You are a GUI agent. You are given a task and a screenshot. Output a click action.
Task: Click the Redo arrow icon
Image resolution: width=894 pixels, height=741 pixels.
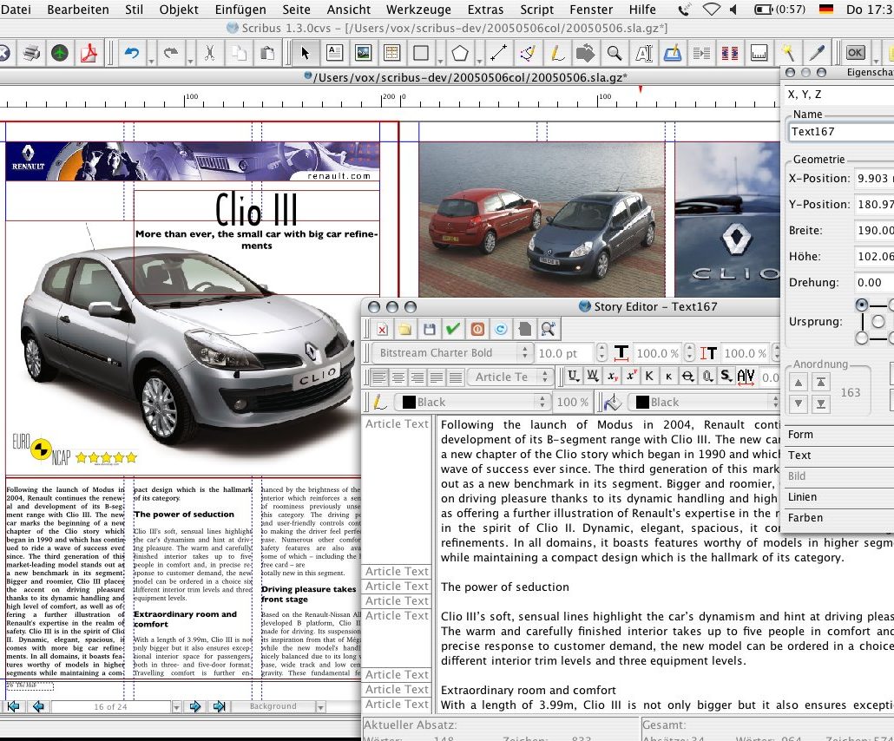pyautogui.click(x=171, y=53)
